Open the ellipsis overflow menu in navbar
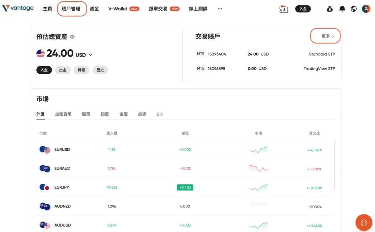This screenshot has height=232, width=375. click(x=219, y=8)
